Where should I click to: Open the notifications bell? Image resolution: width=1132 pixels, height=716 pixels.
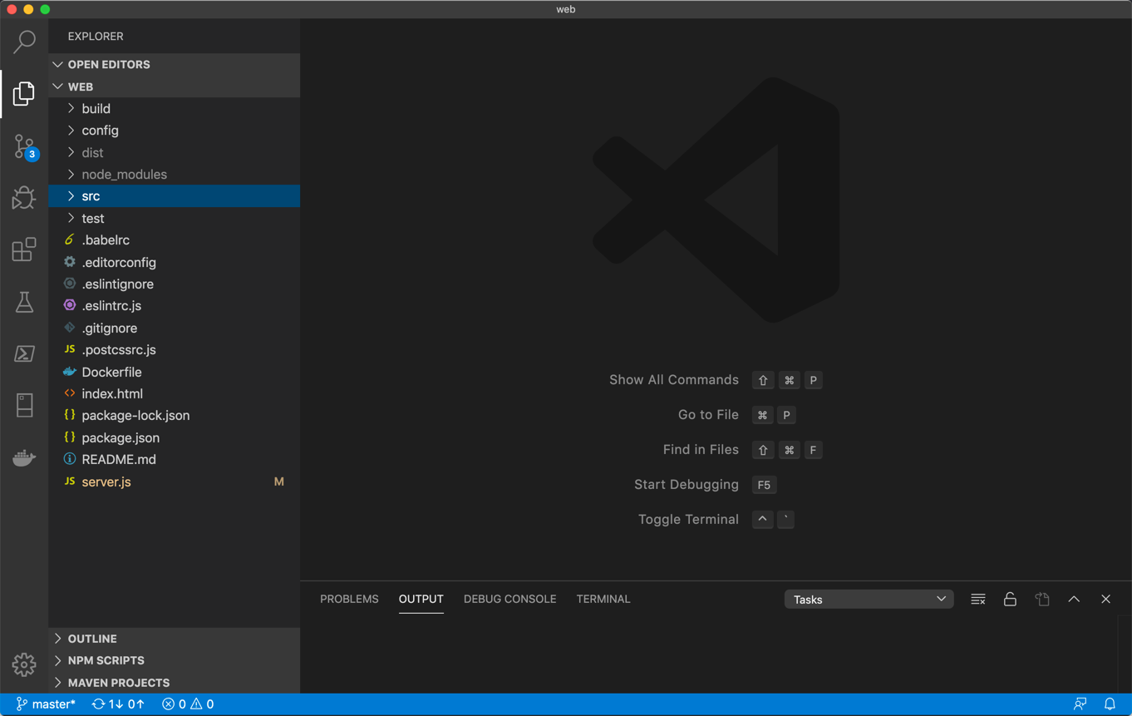pos(1110,704)
